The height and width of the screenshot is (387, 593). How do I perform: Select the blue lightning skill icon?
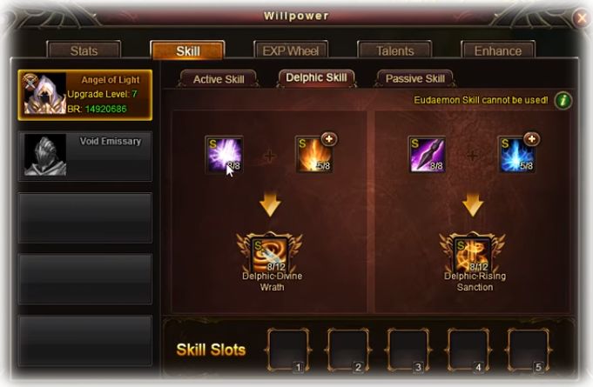[x=516, y=155]
